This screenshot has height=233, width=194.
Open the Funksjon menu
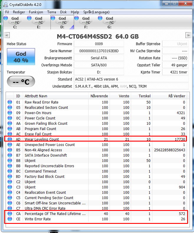36,12
